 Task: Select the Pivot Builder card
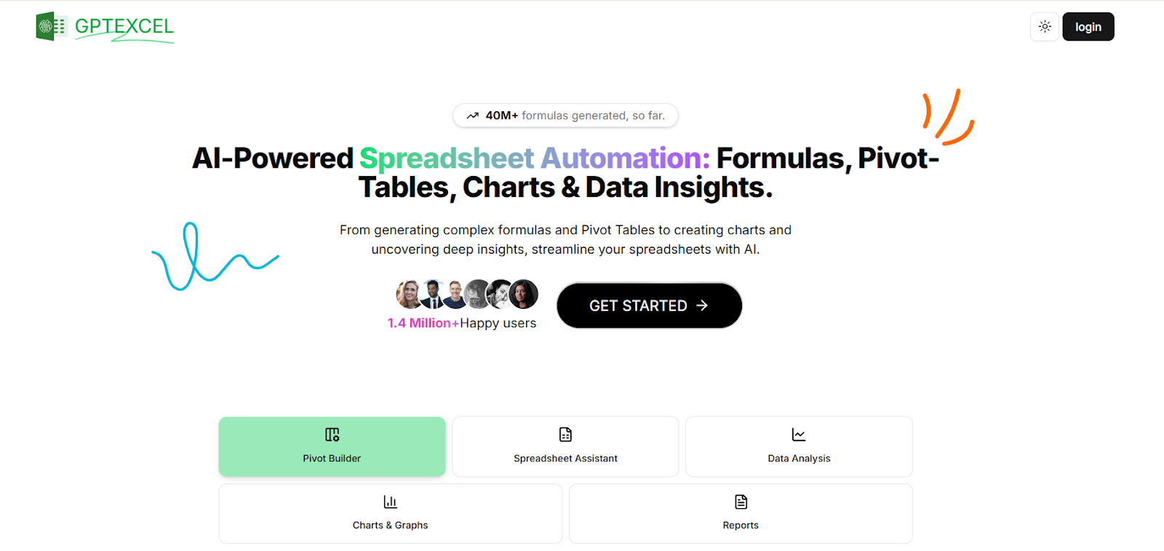[332, 446]
